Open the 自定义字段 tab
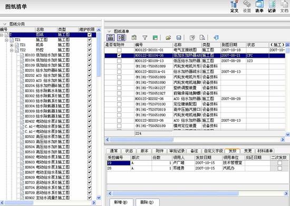 click(x=213, y=151)
